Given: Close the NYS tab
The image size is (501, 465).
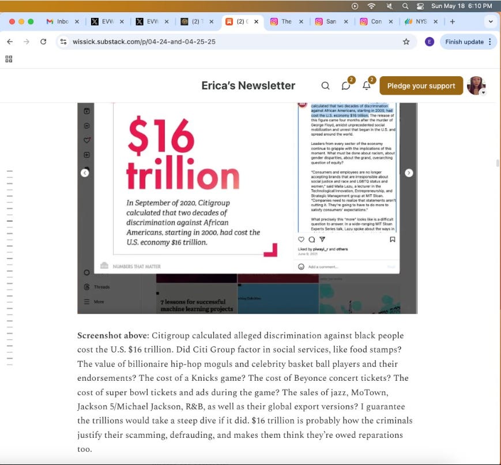Looking at the screenshot, I should [435, 21].
